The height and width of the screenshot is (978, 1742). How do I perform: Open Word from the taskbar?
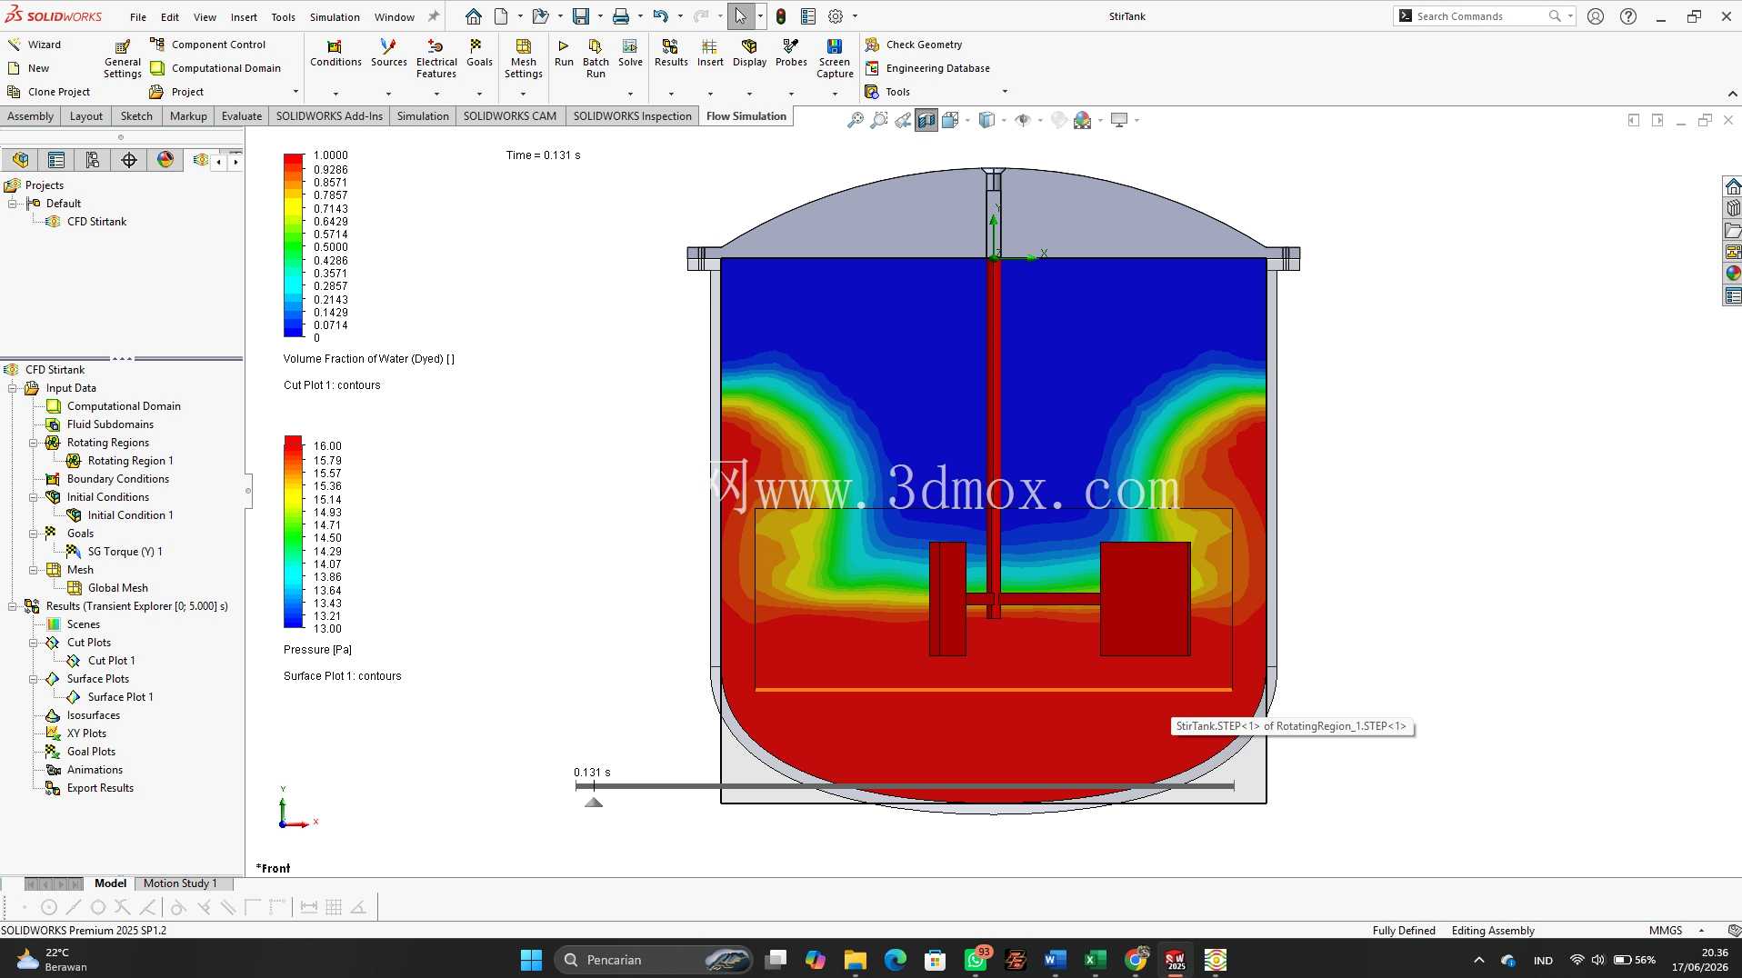point(1055,960)
